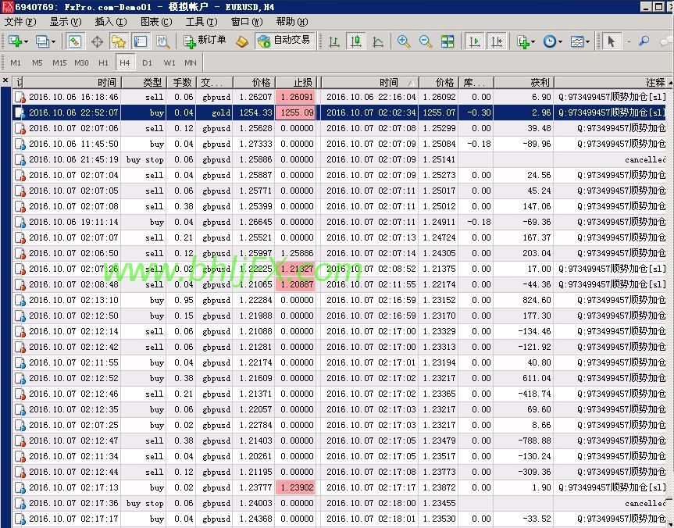
Task: Open the periods clock icon
Action: tap(549, 41)
